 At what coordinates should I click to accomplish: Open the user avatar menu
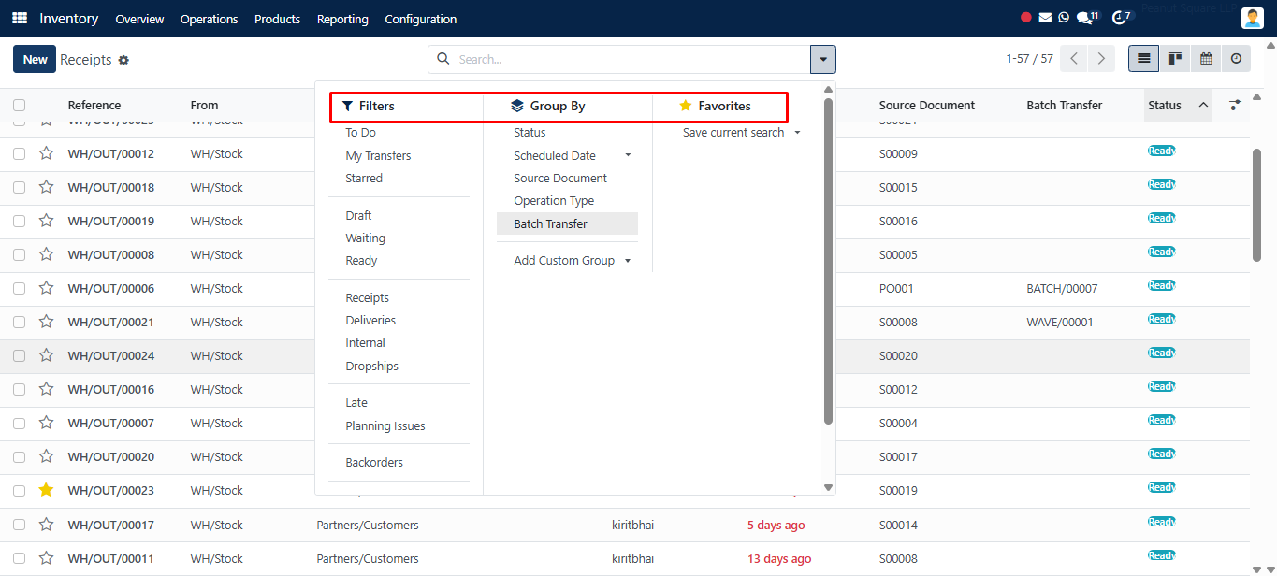(x=1253, y=18)
